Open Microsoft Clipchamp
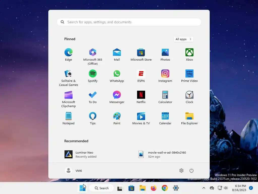The image size is (258, 194). click(69, 99)
